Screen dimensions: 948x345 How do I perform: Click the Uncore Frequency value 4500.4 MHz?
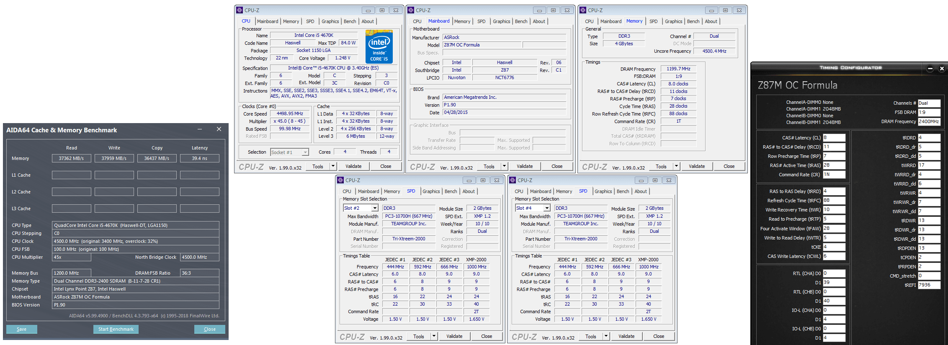pos(714,51)
